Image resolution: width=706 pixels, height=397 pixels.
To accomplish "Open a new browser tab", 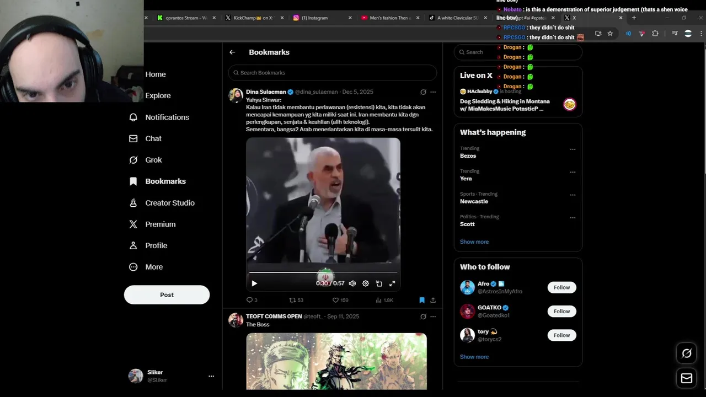I will pyautogui.click(x=634, y=18).
